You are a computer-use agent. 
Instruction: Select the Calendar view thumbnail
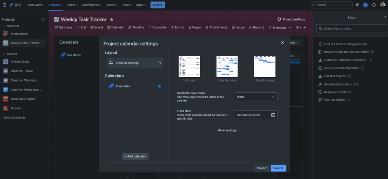click(227, 69)
